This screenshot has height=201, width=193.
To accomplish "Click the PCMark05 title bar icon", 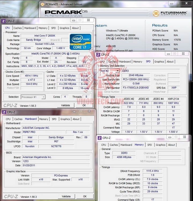I will click(42, 4).
